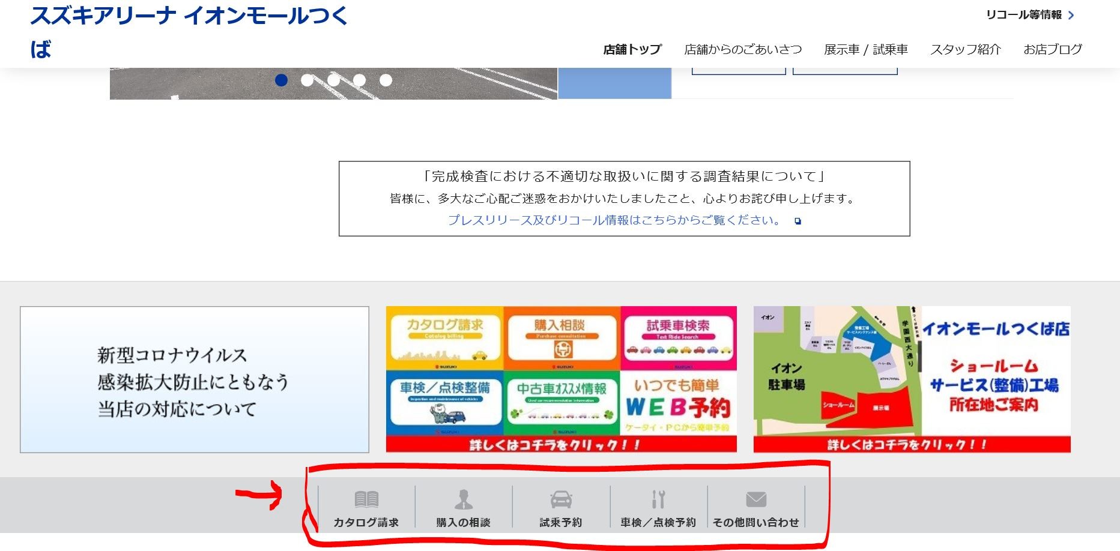Click the external link icon after press release text
Image resolution: width=1120 pixels, height=551 pixels.
[x=798, y=221]
